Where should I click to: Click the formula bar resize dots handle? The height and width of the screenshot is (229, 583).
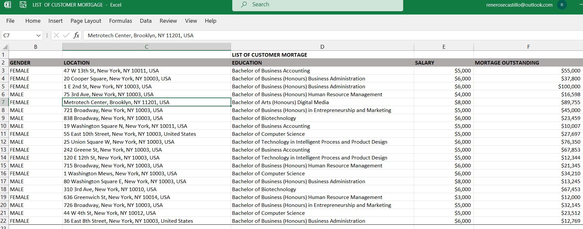tap(47, 35)
